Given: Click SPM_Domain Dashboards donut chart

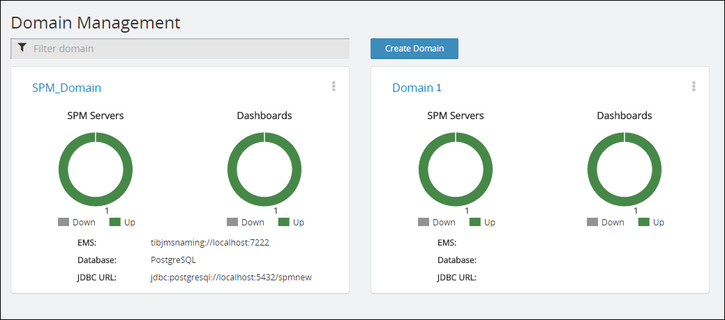Looking at the screenshot, I should pyautogui.click(x=264, y=169).
